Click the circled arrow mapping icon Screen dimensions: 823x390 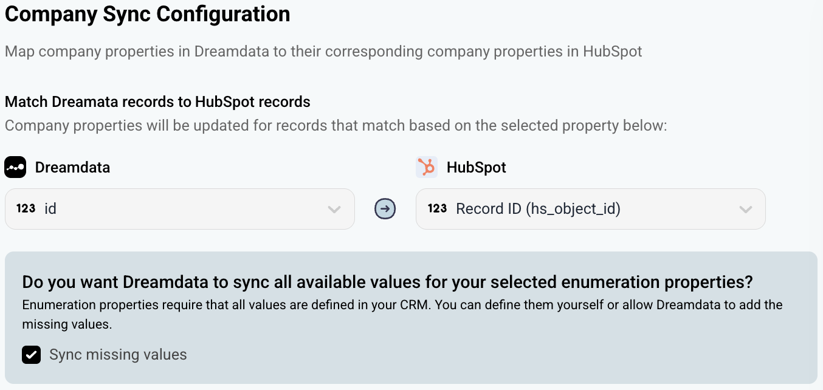(x=385, y=209)
